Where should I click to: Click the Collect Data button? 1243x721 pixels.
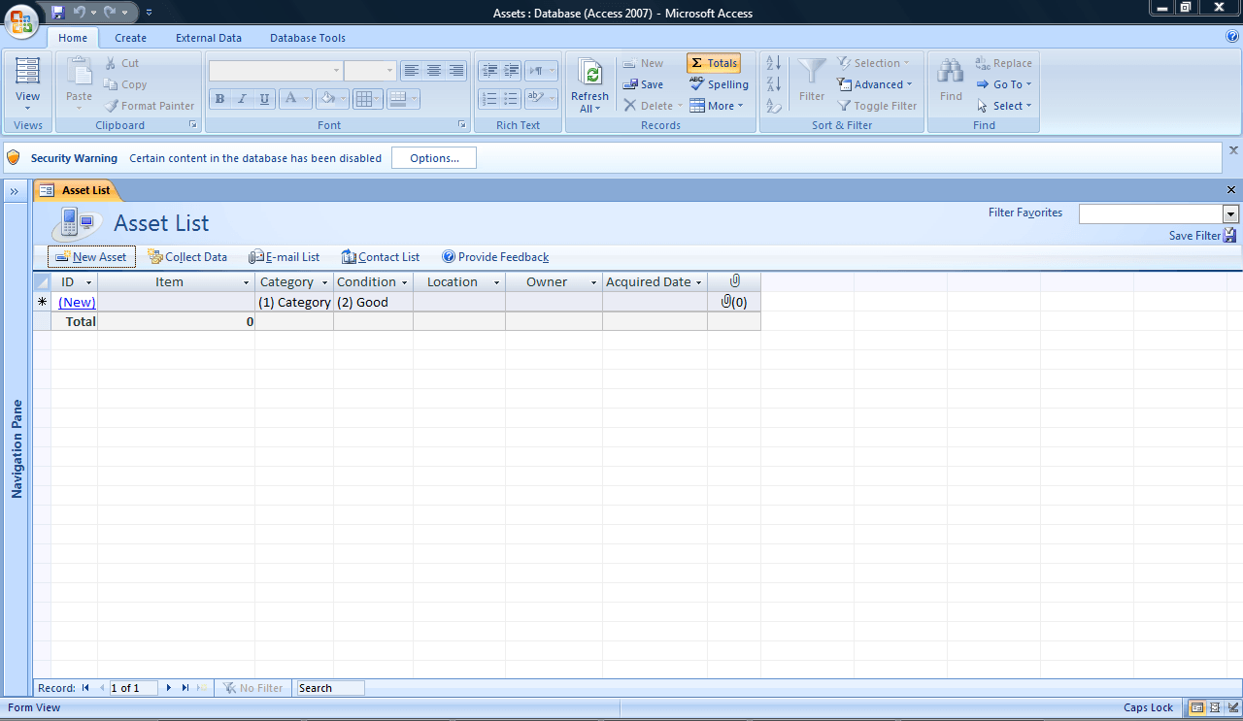[x=187, y=257]
